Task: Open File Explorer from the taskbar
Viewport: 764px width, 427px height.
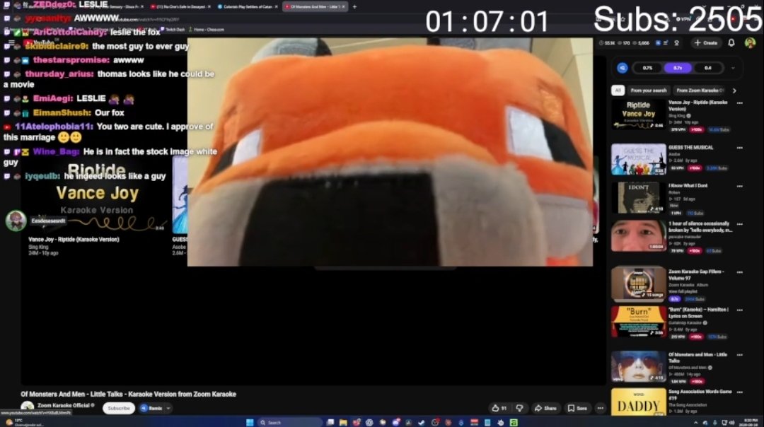Action: point(343,422)
